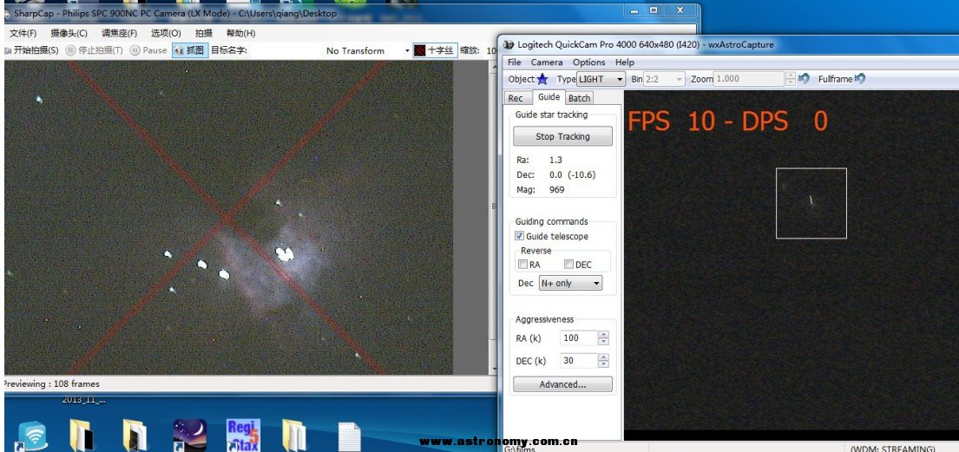Enable the Reverse DEC checkbox
Image resolution: width=959 pixels, height=452 pixels.
569,265
